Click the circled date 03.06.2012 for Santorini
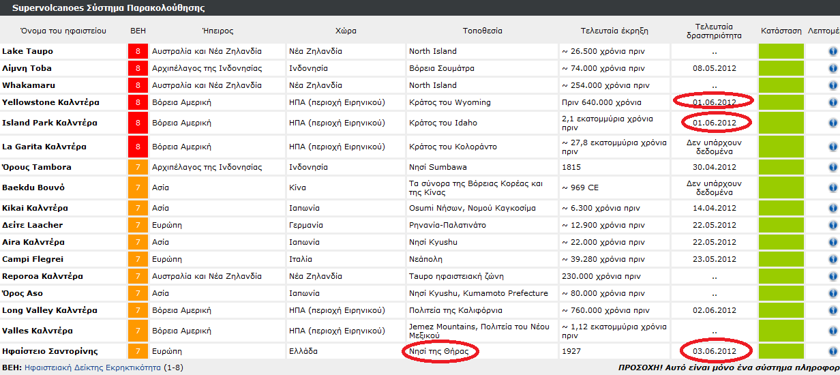 pos(714,351)
